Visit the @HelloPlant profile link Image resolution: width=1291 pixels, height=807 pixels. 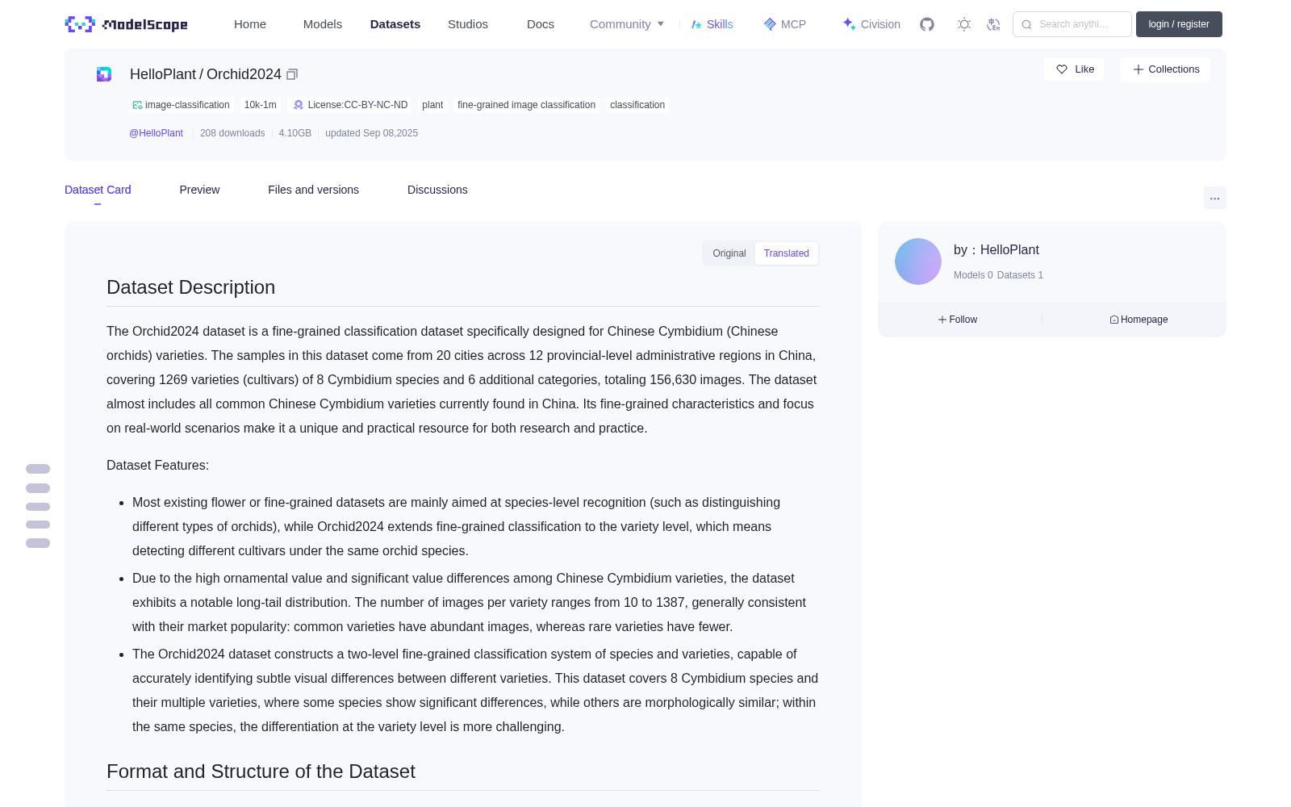point(157,133)
